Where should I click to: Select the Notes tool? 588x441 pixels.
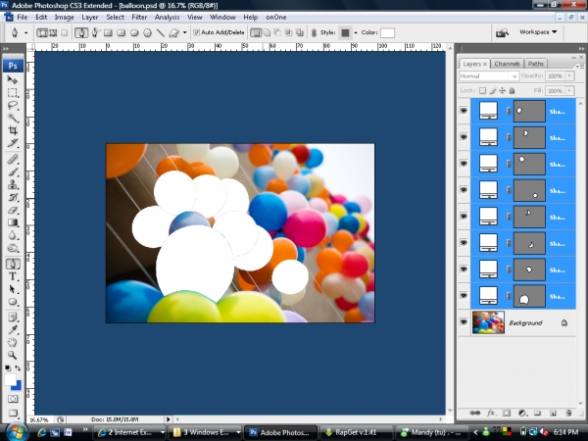(x=13, y=318)
